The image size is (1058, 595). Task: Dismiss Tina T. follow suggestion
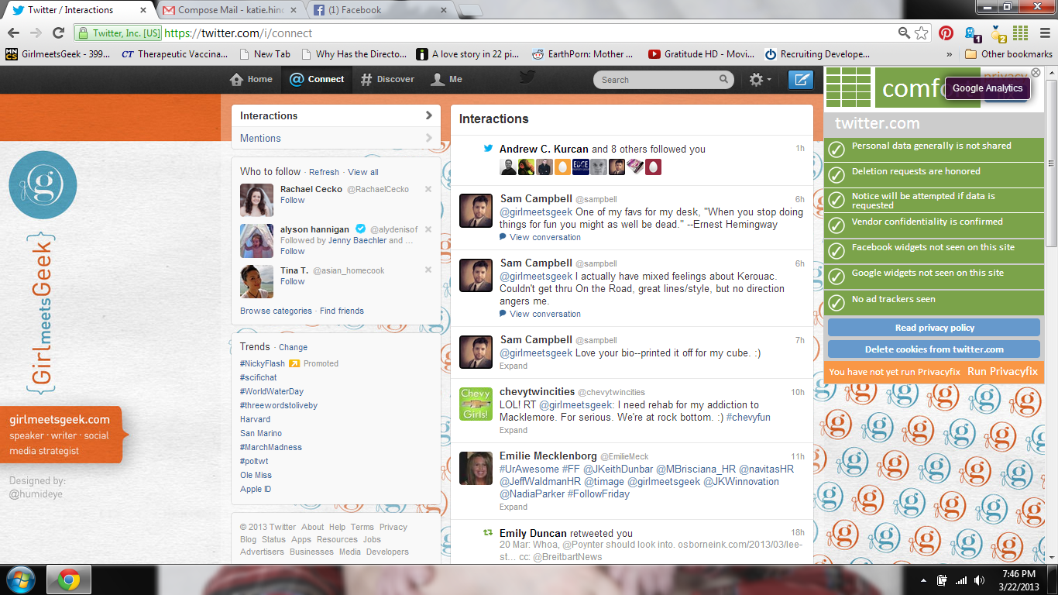click(x=428, y=270)
